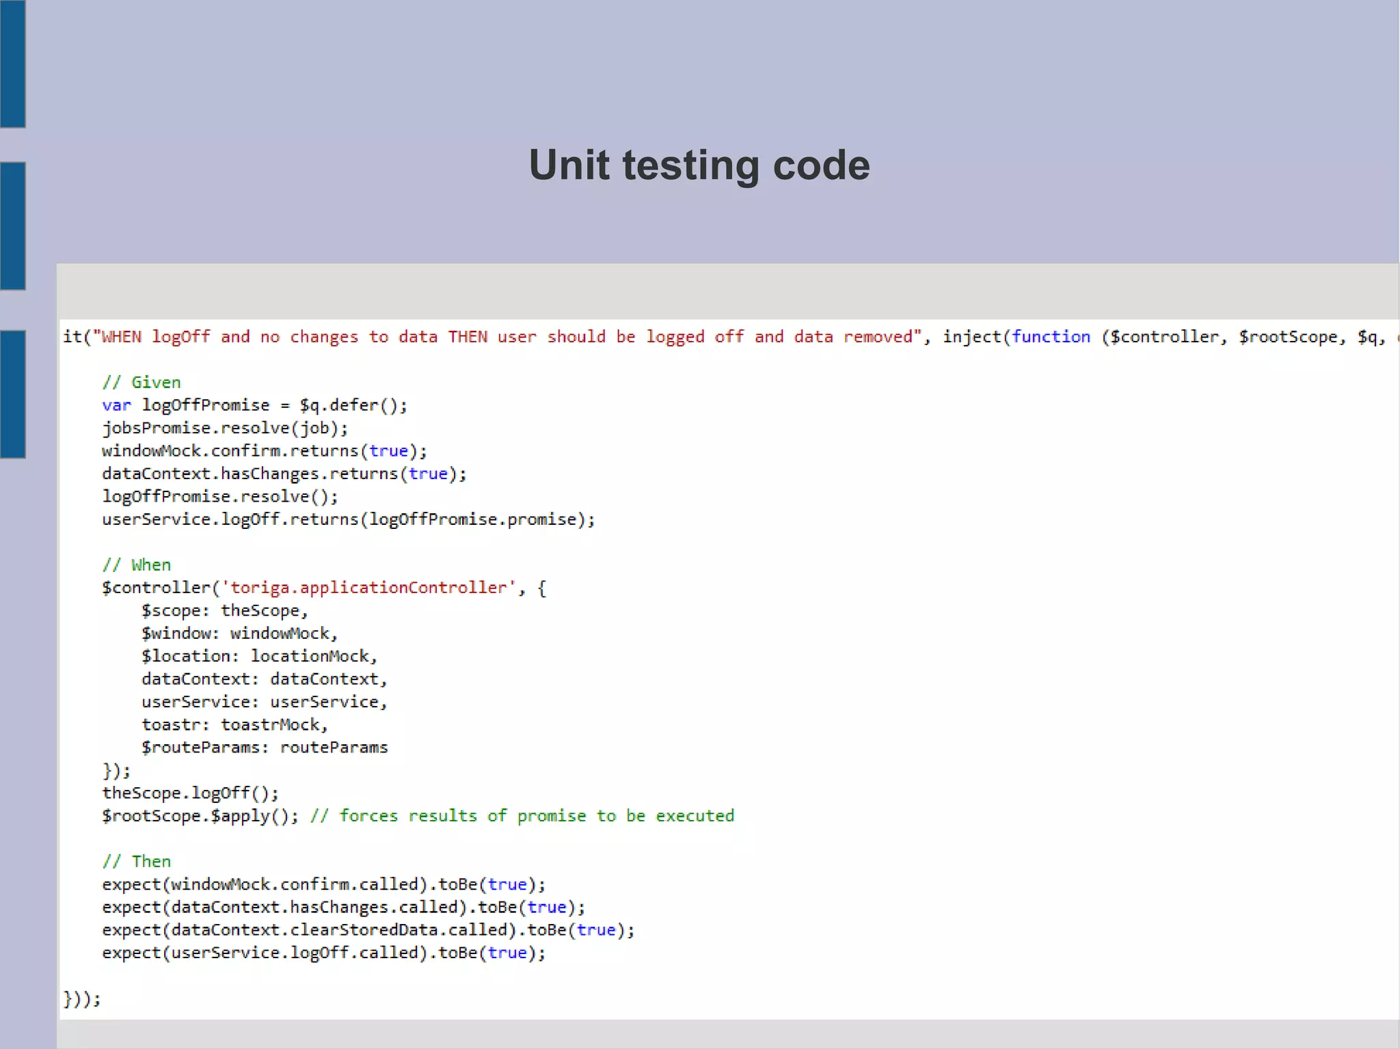Click the '$routeParams: routeParams' line

pos(265,748)
